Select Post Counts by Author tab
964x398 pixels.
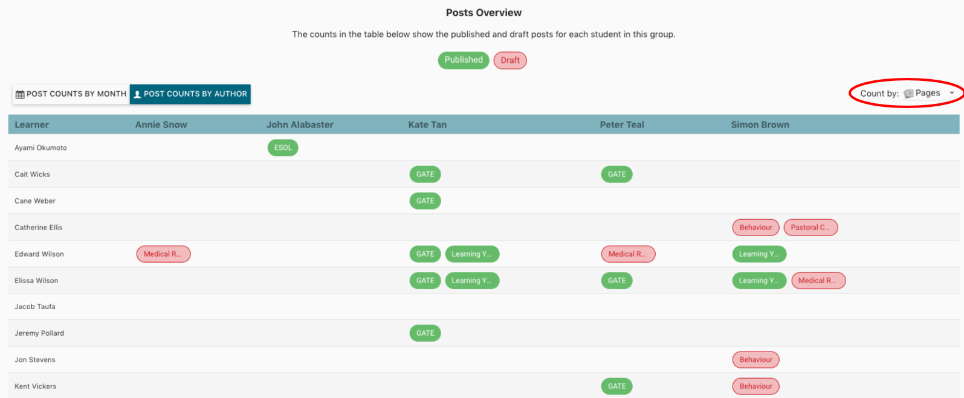click(x=190, y=94)
